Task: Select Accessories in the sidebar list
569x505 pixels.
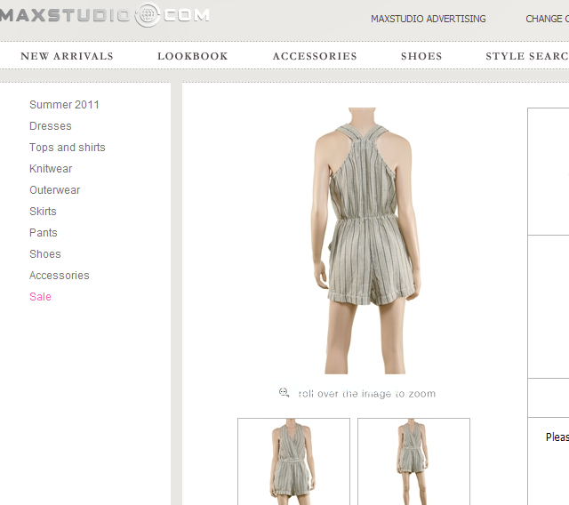Action: coord(60,276)
